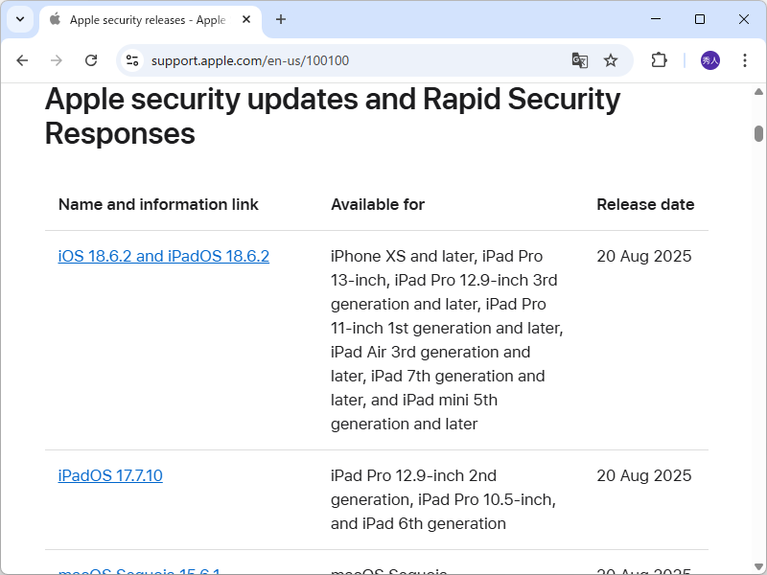Click inside the address bar
Screen dimensions: 767x575
pos(288,59)
